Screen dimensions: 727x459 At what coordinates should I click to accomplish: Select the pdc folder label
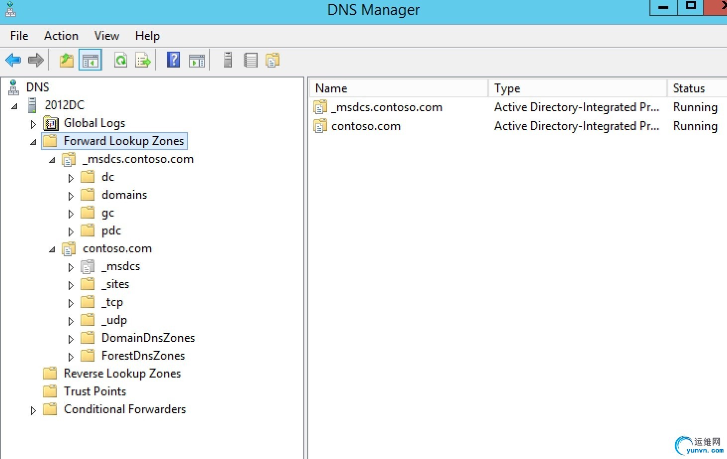coord(111,230)
